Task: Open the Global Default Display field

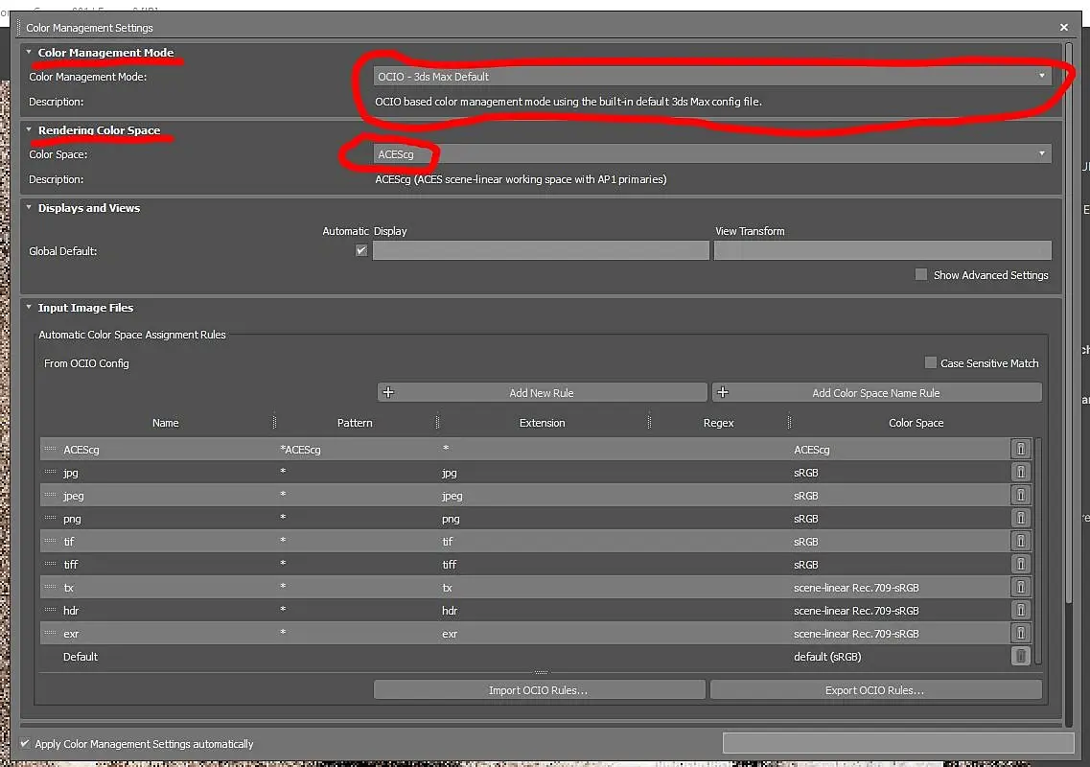Action: point(541,250)
